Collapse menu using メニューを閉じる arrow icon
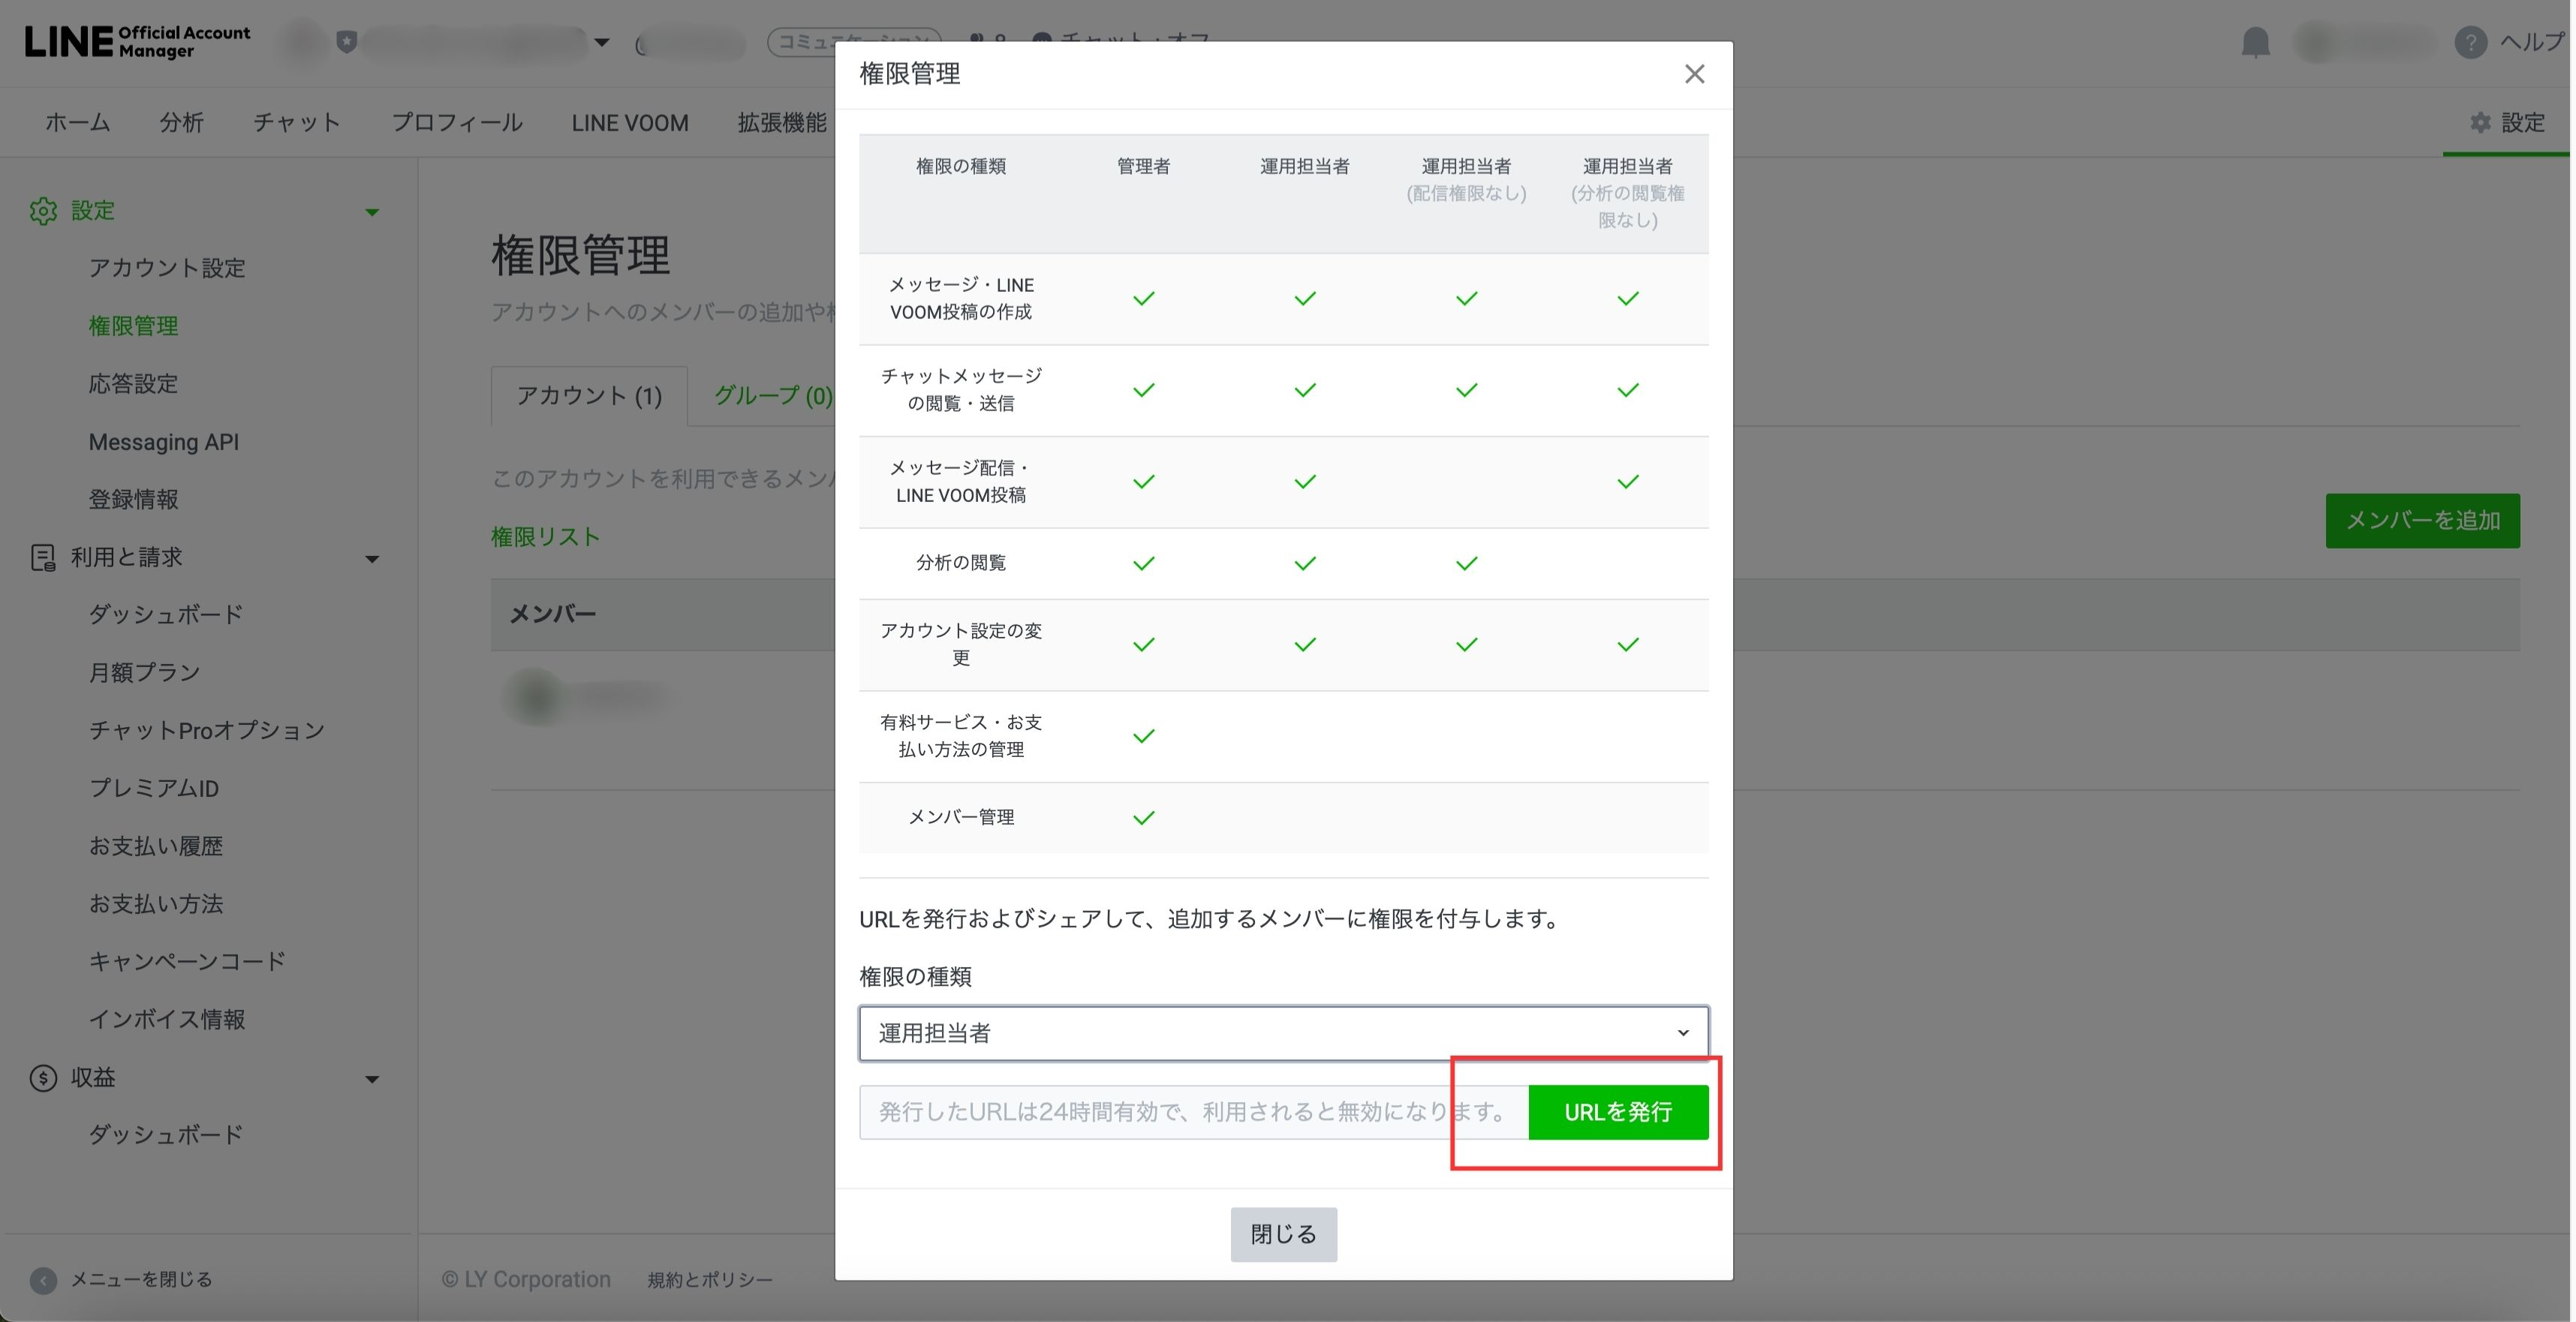 pyautogui.click(x=43, y=1280)
